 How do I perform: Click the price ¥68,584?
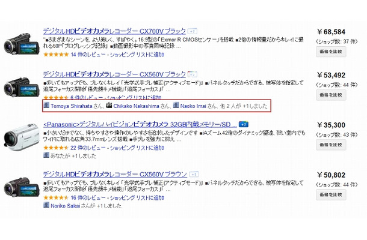pos(331,32)
